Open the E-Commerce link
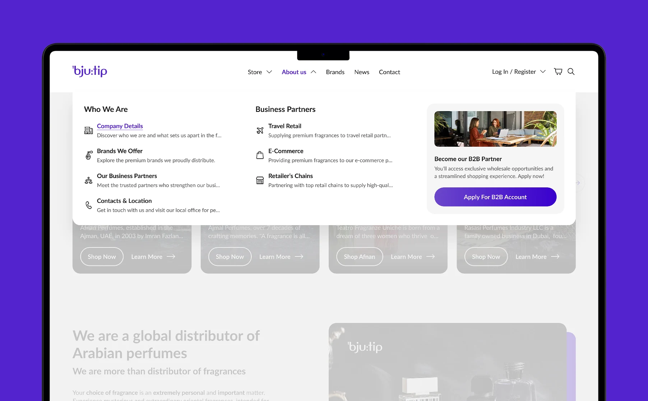This screenshot has height=401, width=648. (x=286, y=151)
